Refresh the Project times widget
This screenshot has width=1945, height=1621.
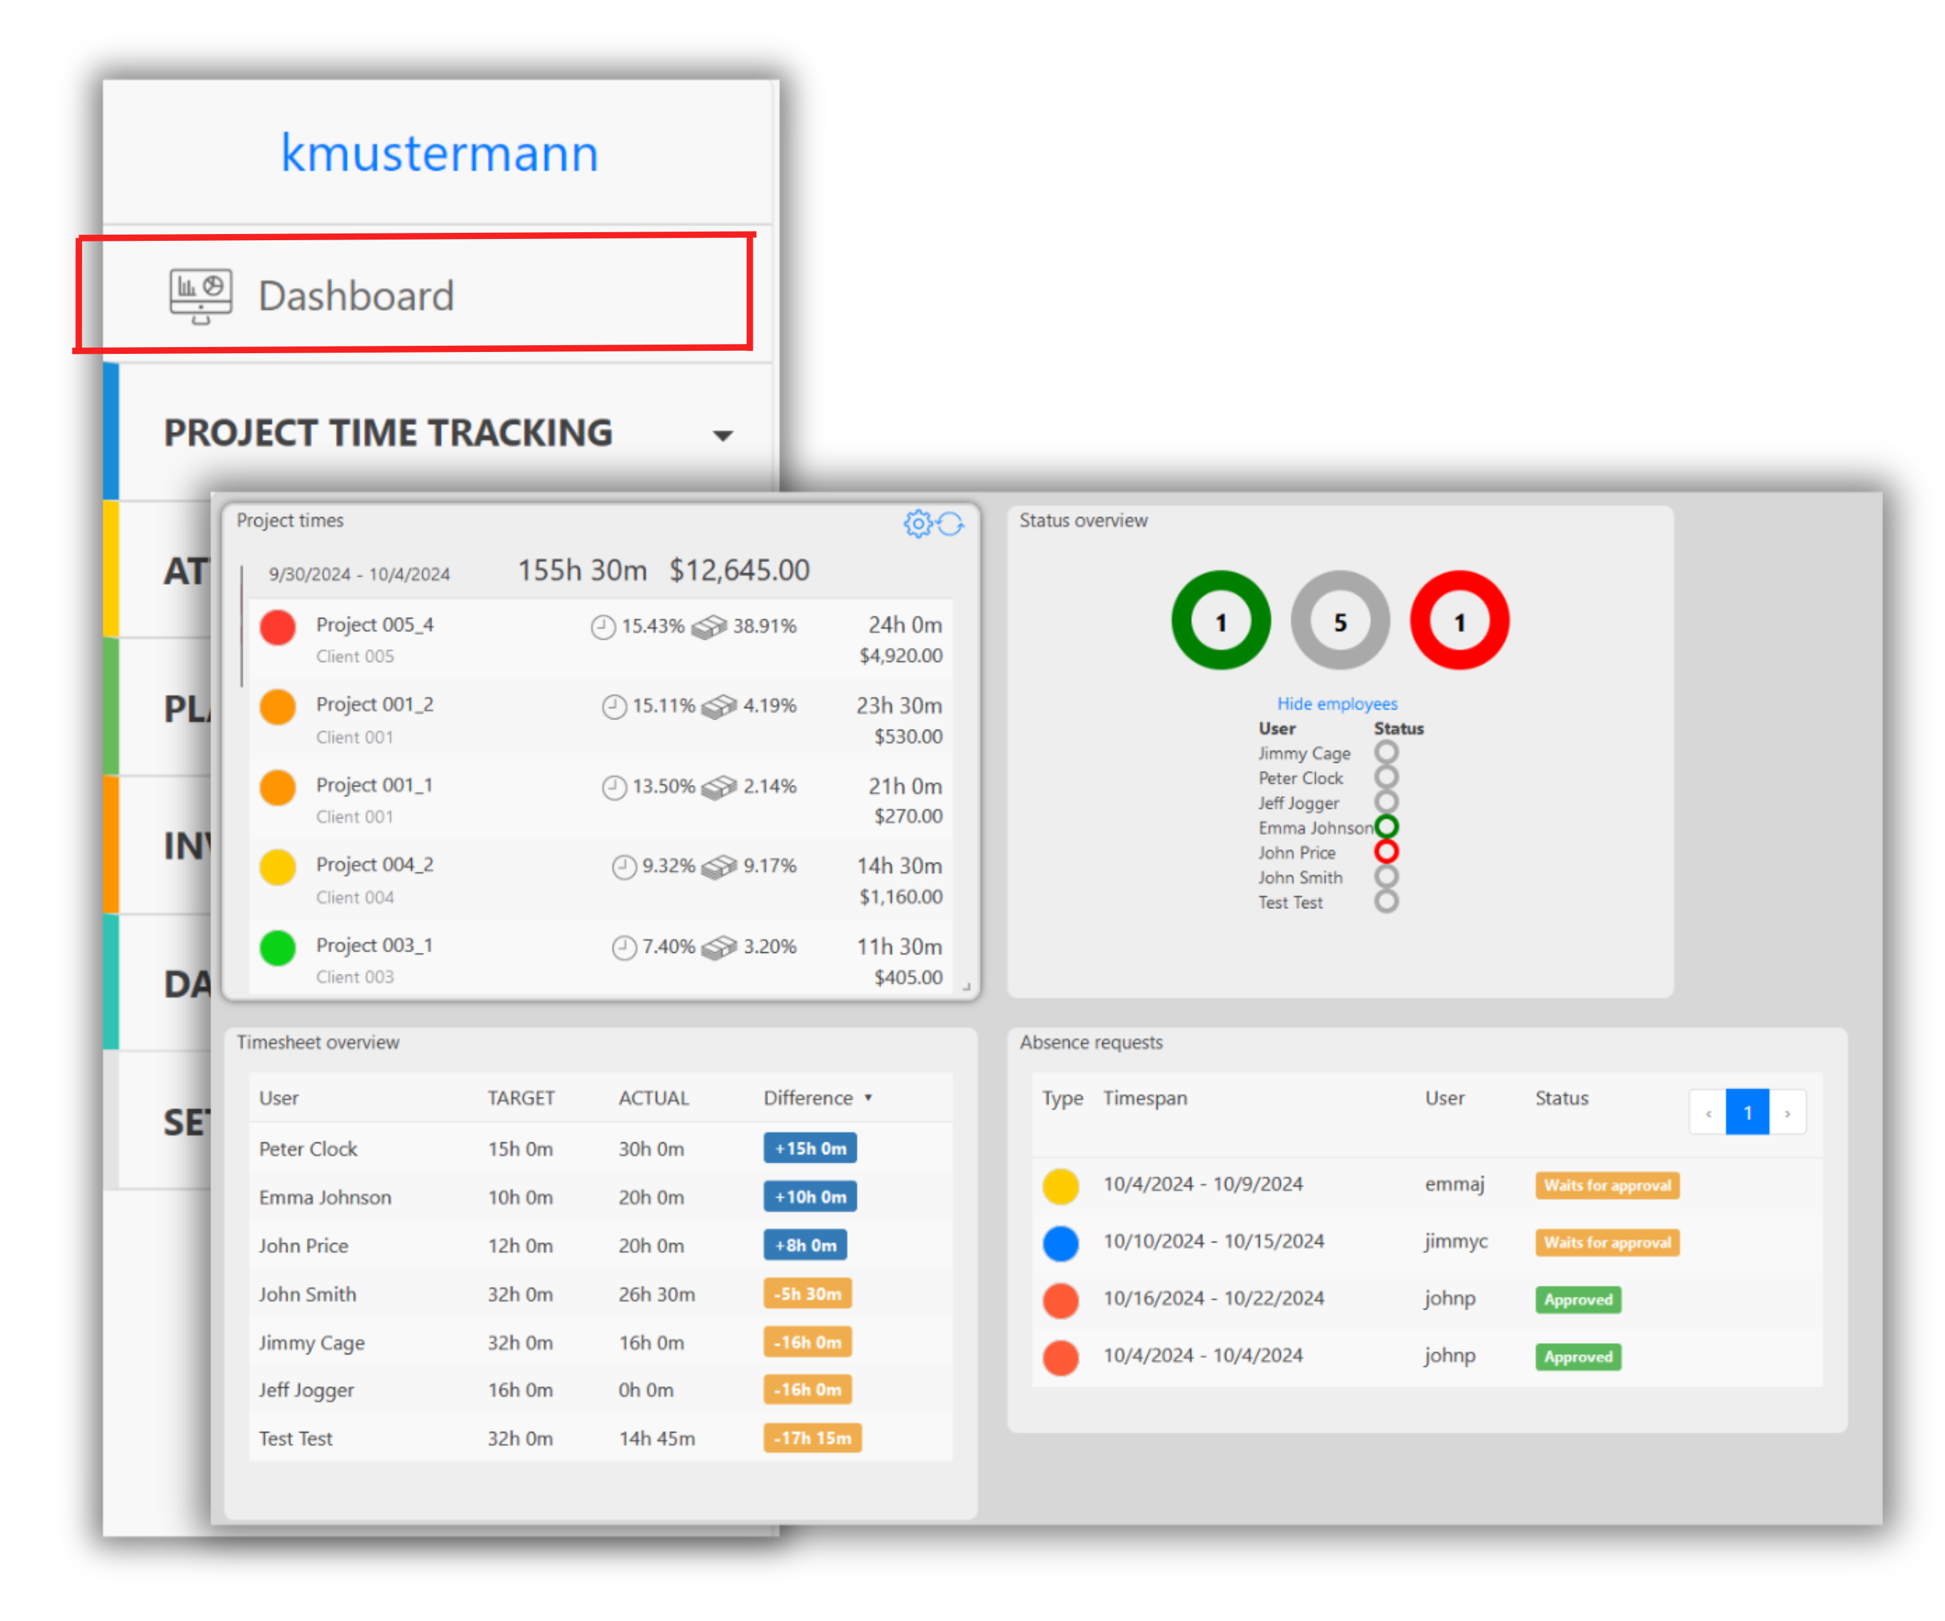tap(950, 524)
